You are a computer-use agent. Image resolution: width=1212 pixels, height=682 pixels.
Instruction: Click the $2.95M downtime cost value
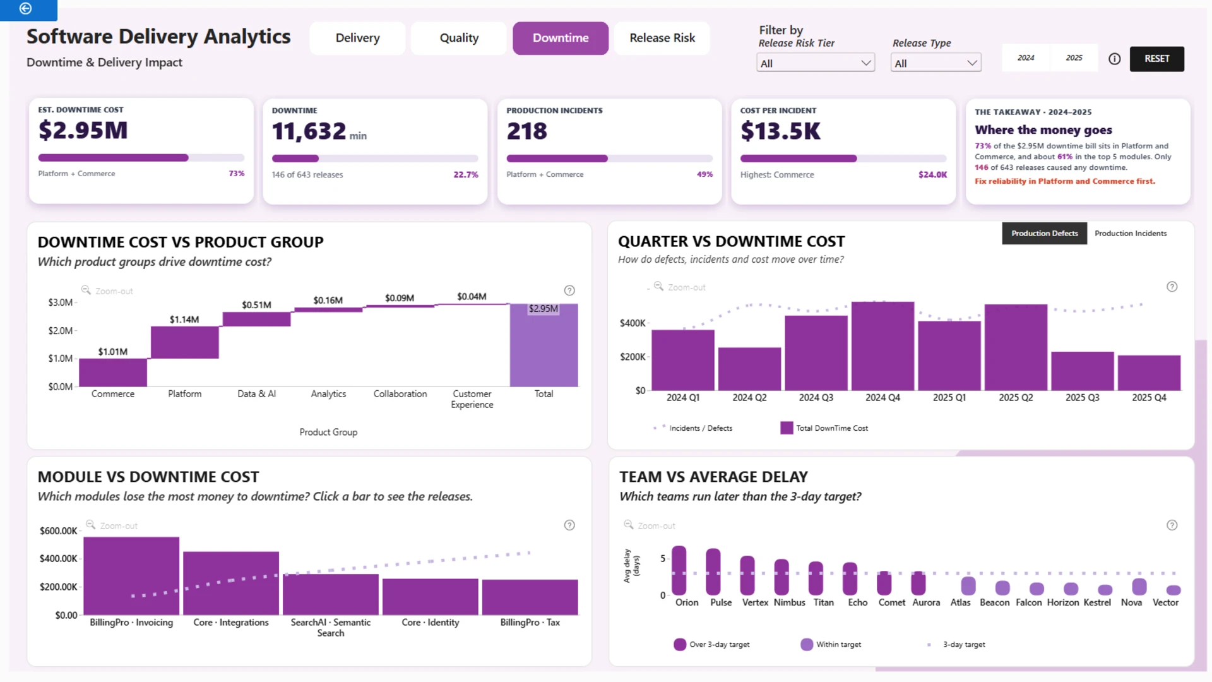(x=83, y=130)
